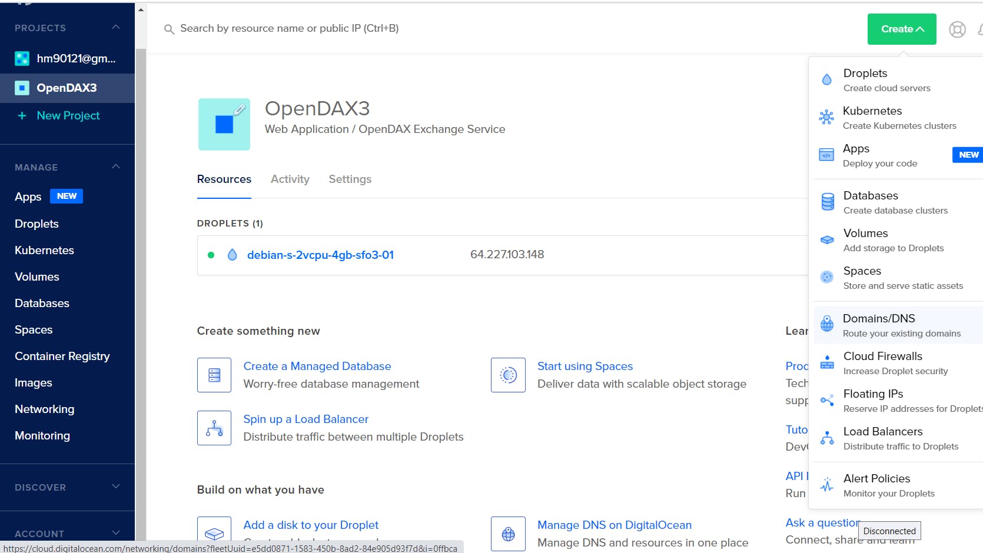Click the OpenDAX3 project icon in sidebar

click(x=22, y=88)
